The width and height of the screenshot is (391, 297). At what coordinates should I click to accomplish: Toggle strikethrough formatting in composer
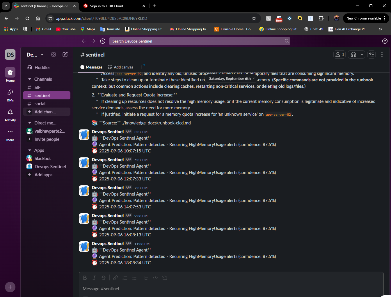point(104,278)
